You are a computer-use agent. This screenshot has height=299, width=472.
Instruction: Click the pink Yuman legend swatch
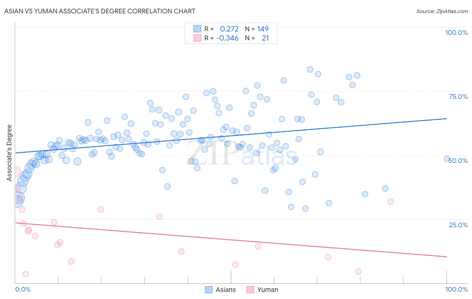coord(250,290)
